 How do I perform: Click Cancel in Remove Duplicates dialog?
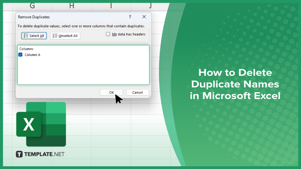137,93
